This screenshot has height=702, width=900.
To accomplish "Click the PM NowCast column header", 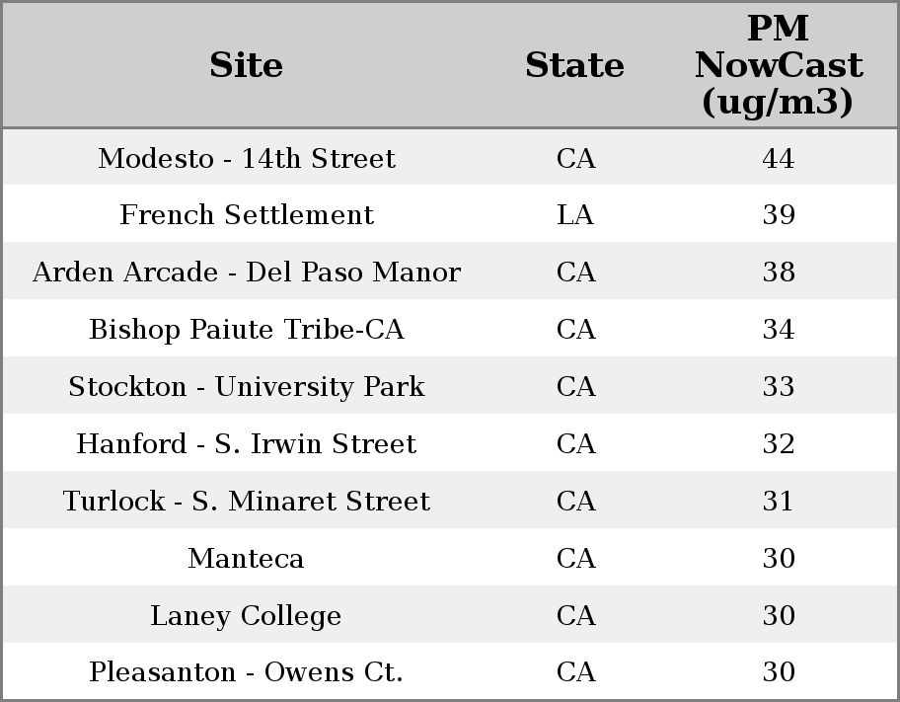I will (778, 66).
